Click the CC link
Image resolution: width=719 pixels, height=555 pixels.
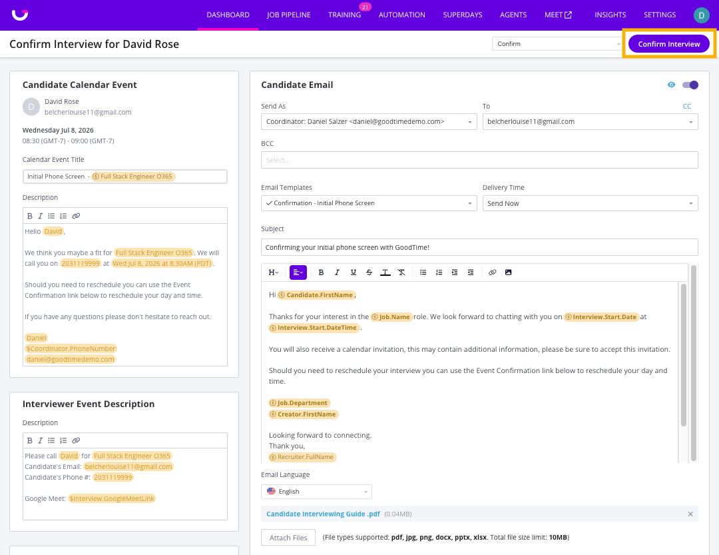pos(686,106)
